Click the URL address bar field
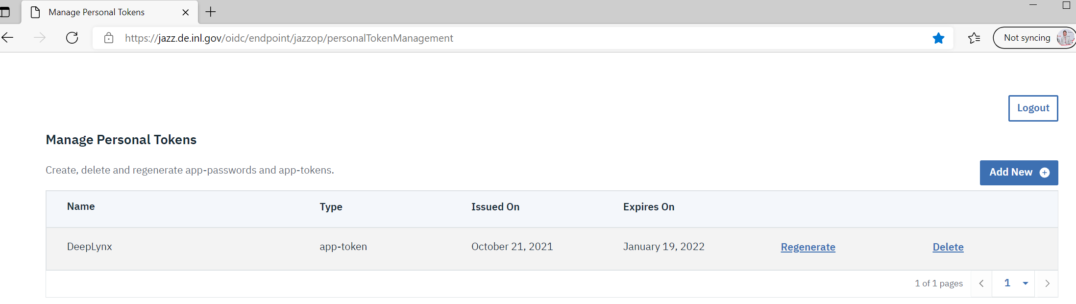 [x=490, y=38]
